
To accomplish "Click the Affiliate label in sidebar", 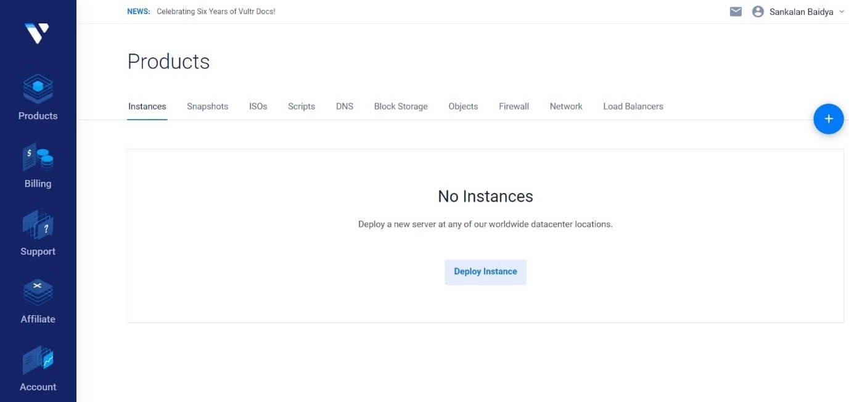I will pyautogui.click(x=38, y=319).
